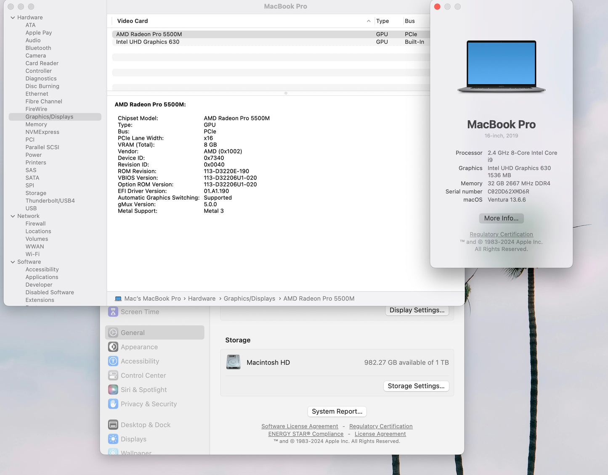
Task: Click the computer icon in the breadcrumb path
Action: point(118,298)
